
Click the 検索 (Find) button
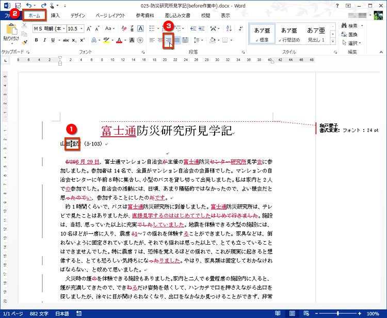point(352,26)
